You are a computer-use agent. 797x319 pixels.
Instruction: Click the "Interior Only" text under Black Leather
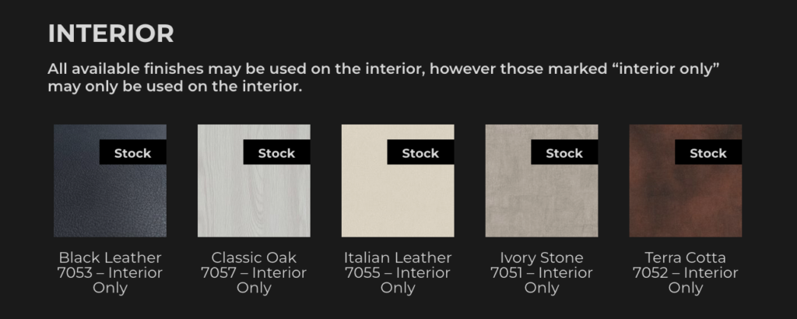(x=110, y=281)
